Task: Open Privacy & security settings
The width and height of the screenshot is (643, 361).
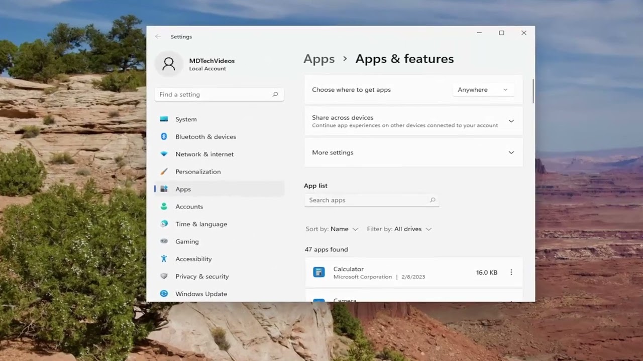Action: (x=220, y=276)
